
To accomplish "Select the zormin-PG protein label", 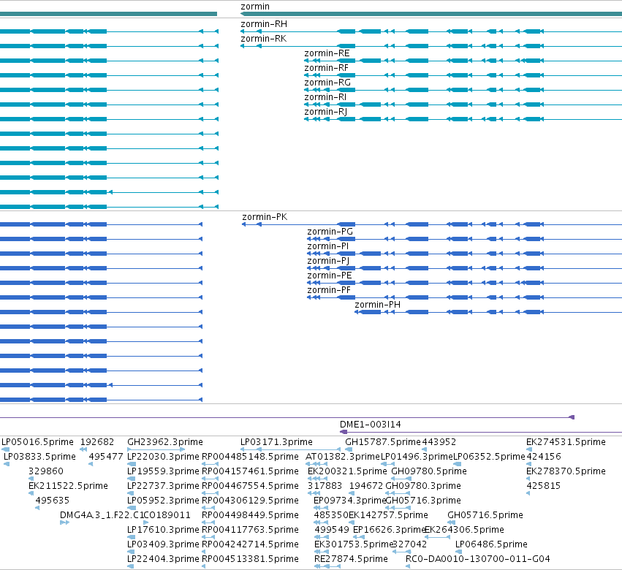I will tap(330, 232).
